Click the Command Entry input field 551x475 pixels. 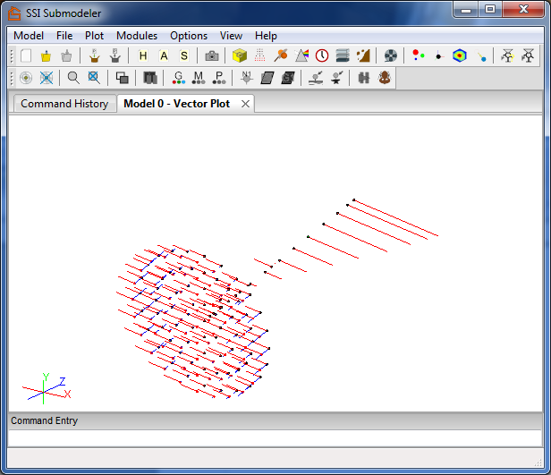(275, 437)
